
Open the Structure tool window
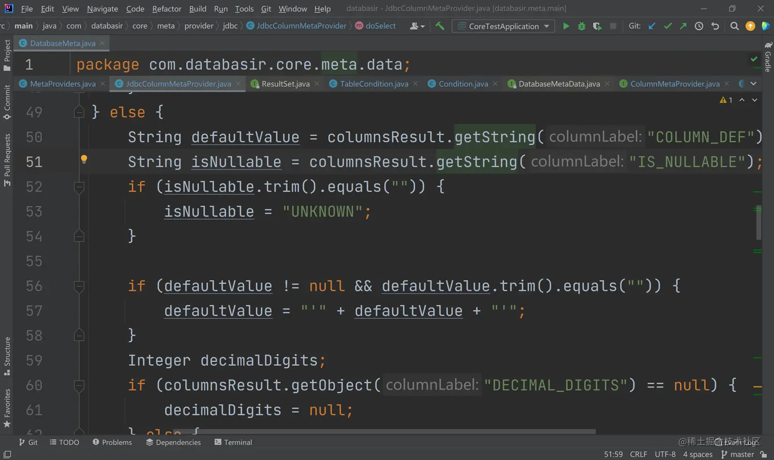[7, 356]
